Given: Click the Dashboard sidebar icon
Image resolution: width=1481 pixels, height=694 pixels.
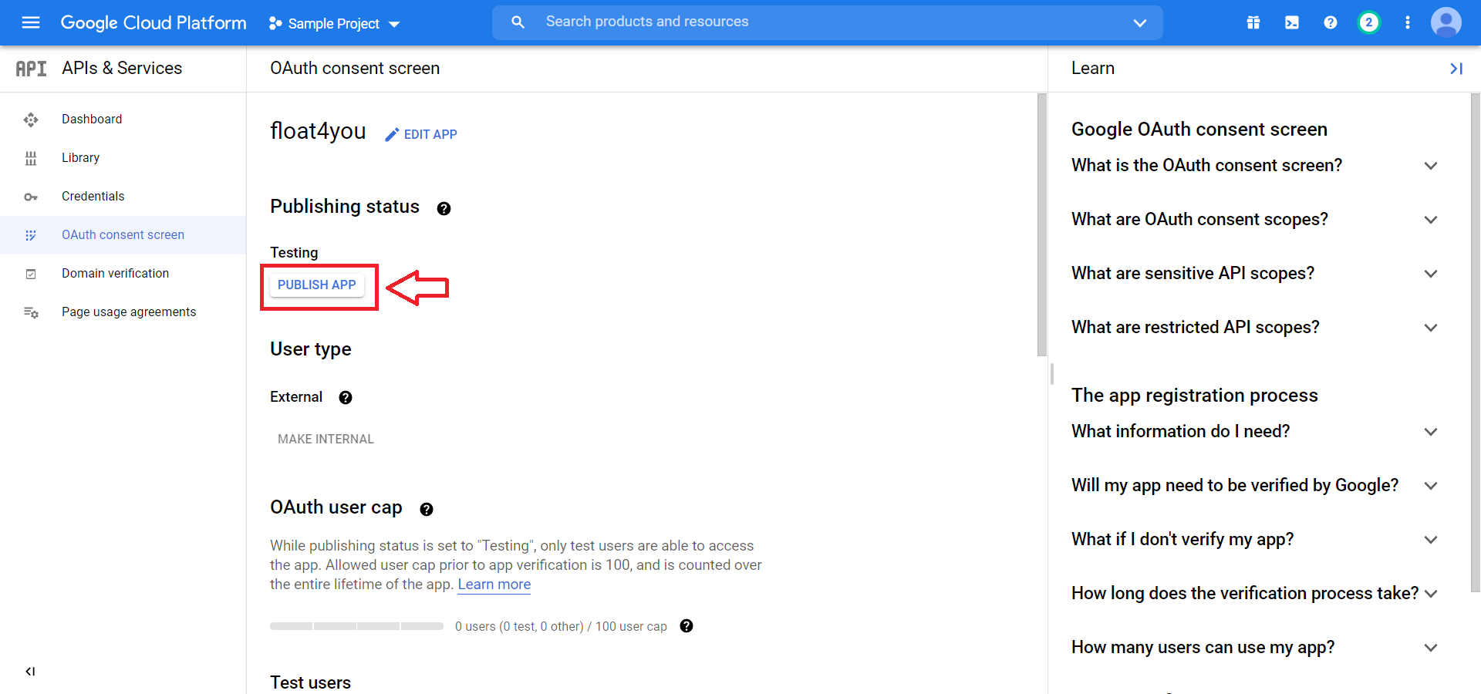Looking at the screenshot, I should coord(31,120).
